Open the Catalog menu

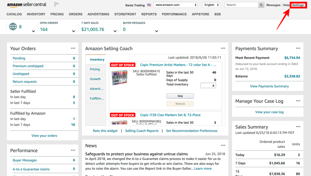coord(14,14)
